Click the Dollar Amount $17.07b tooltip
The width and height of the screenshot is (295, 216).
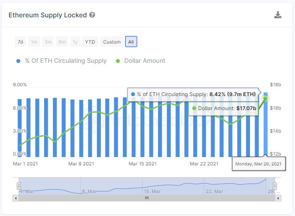coord(224,108)
